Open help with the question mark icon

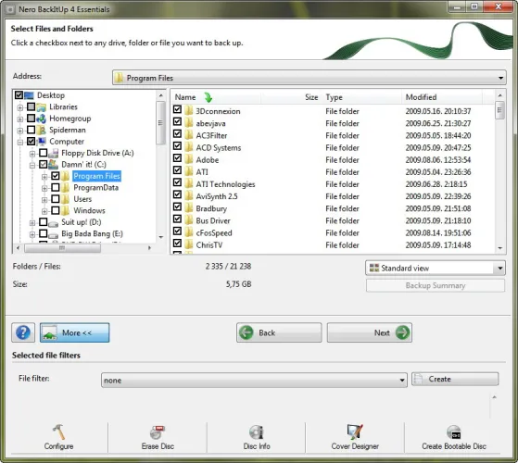[23, 332]
